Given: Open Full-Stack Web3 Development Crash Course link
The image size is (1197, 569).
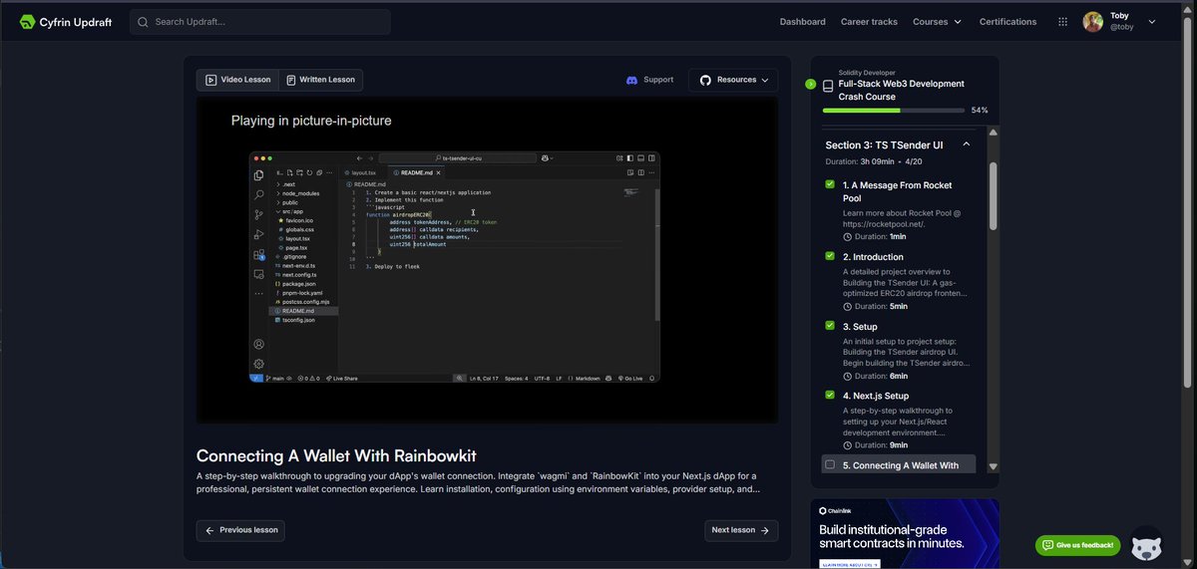Looking at the screenshot, I should 901,91.
